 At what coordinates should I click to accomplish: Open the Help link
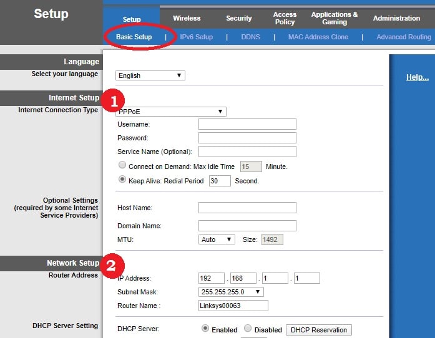[x=418, y=77]
